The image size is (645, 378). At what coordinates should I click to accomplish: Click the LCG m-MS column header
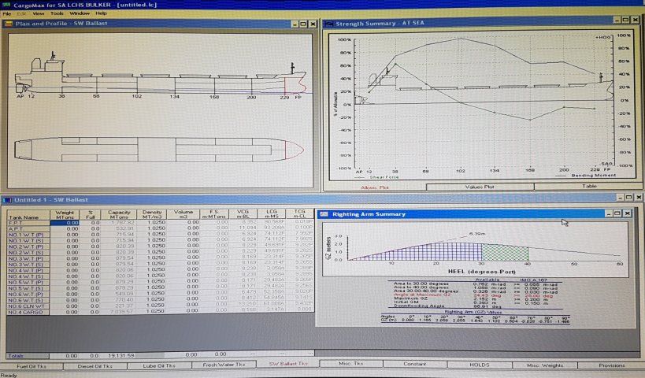point(272,214)
